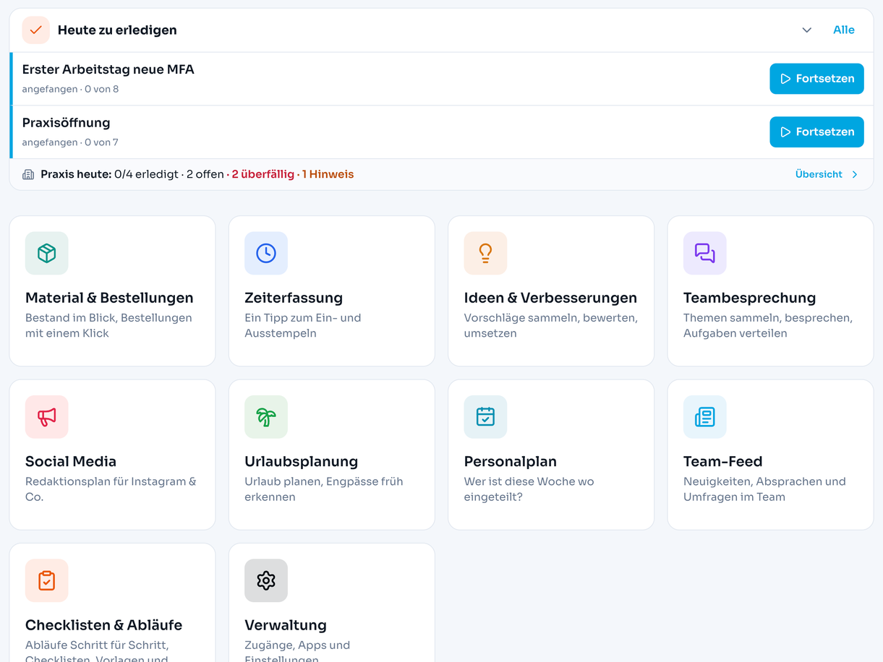Open the Team-Feed card title
This screenshot has height=662, width=883.
(722, 461)
